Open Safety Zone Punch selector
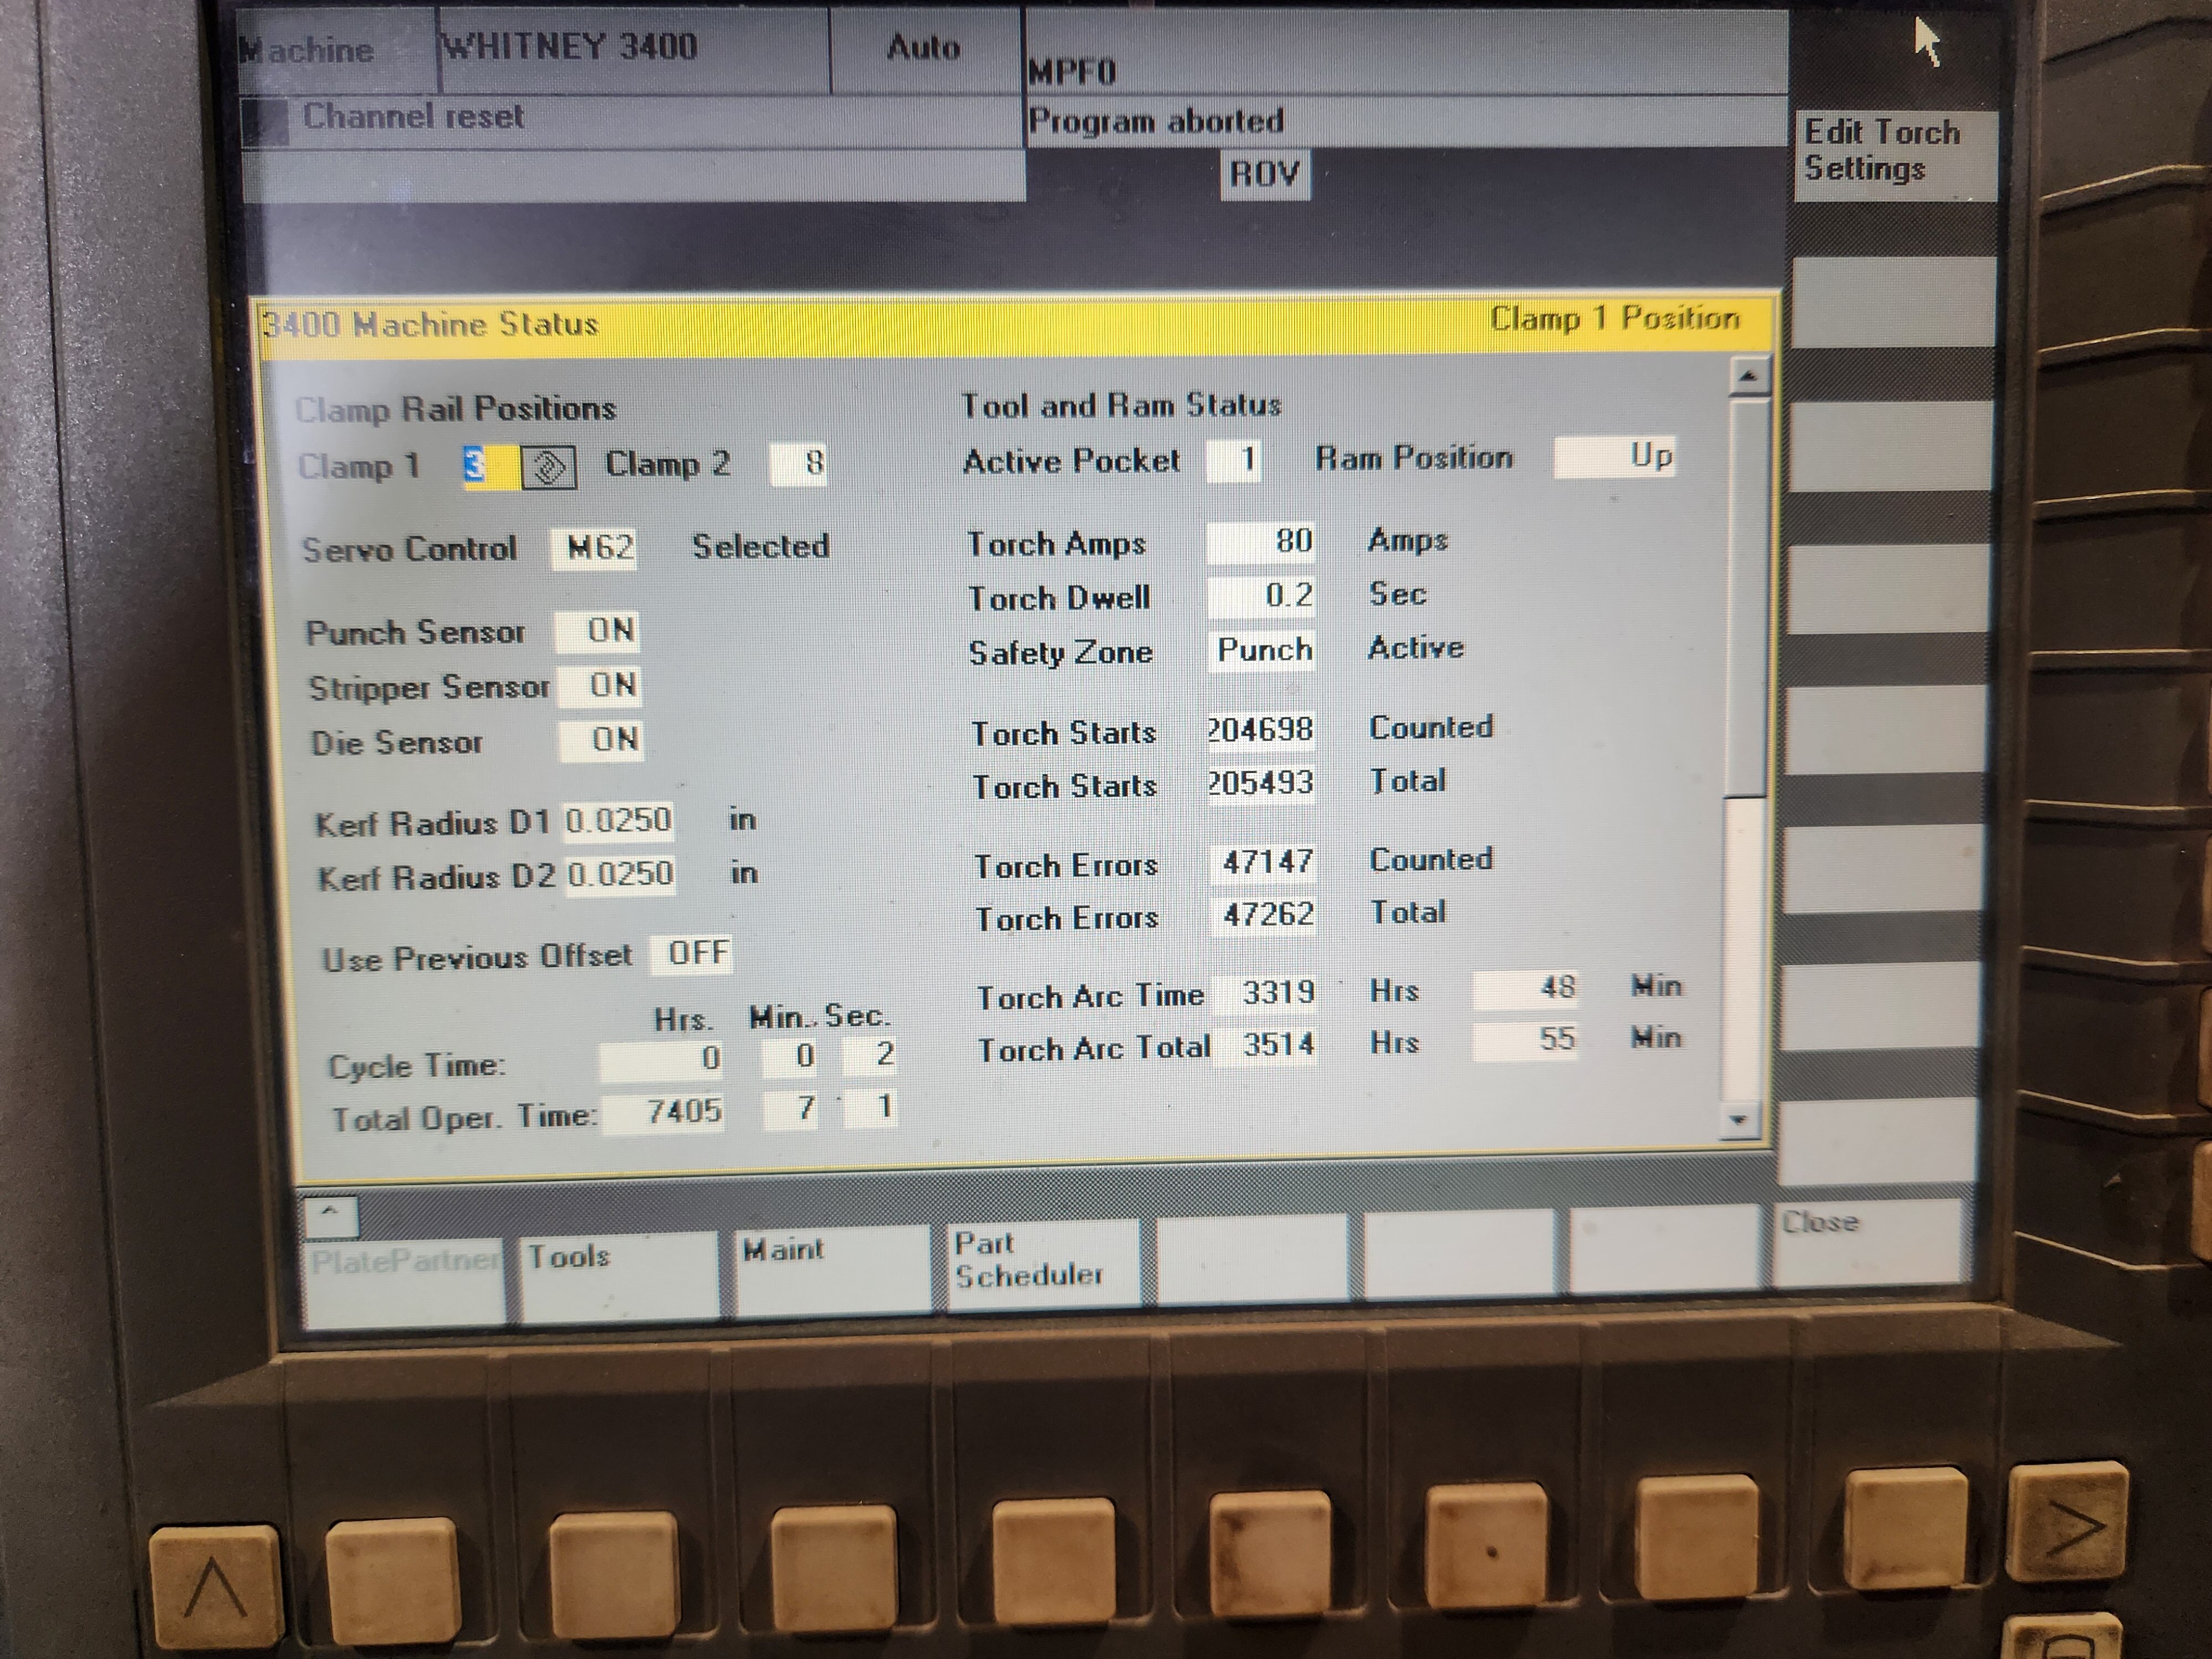The image size is (2212, 1659). coord(1263,650)
